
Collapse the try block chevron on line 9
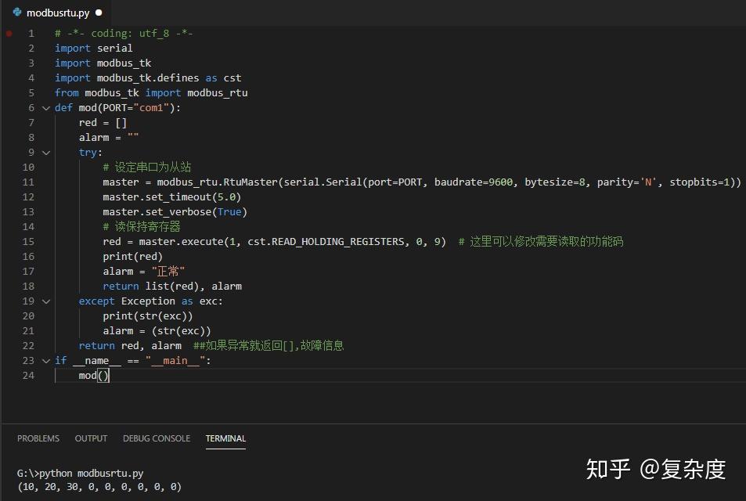pyautogui.click(x=45, y=152)
